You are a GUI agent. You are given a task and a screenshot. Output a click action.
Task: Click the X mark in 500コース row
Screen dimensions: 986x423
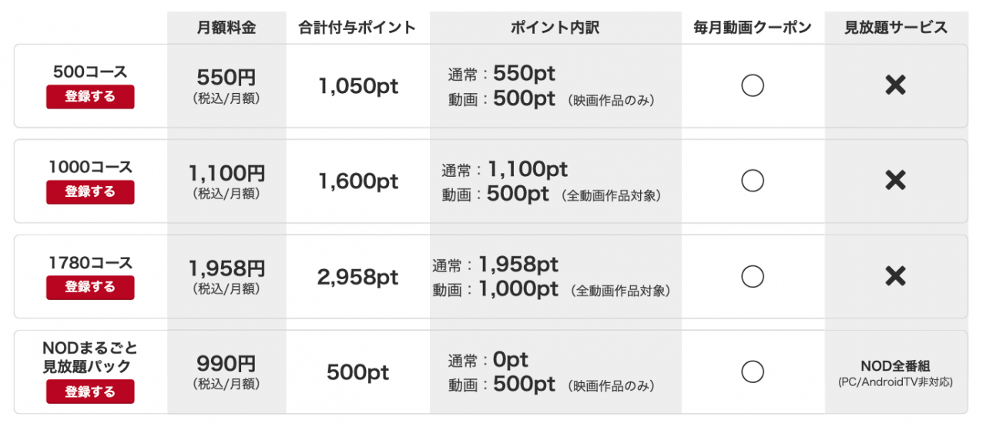coord(895,85)
